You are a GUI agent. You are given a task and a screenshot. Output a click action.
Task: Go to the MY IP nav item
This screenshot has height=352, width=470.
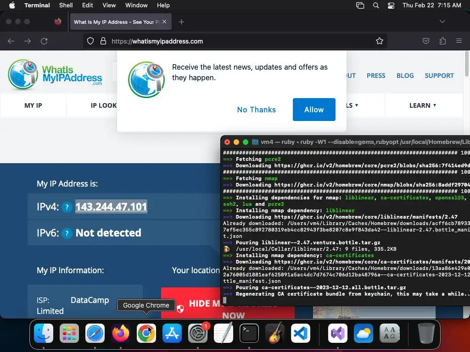[x=33, y=105]
